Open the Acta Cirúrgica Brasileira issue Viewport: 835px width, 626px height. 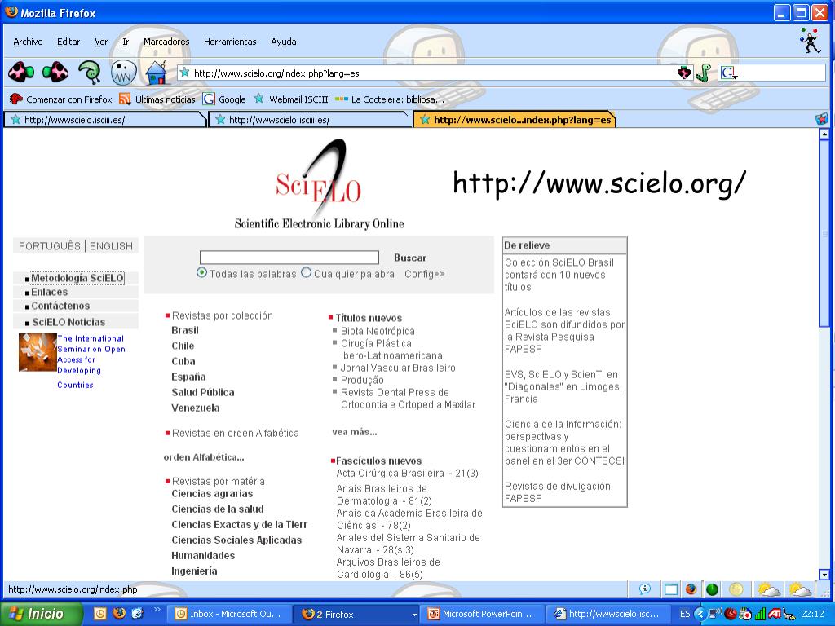(407, 474)
